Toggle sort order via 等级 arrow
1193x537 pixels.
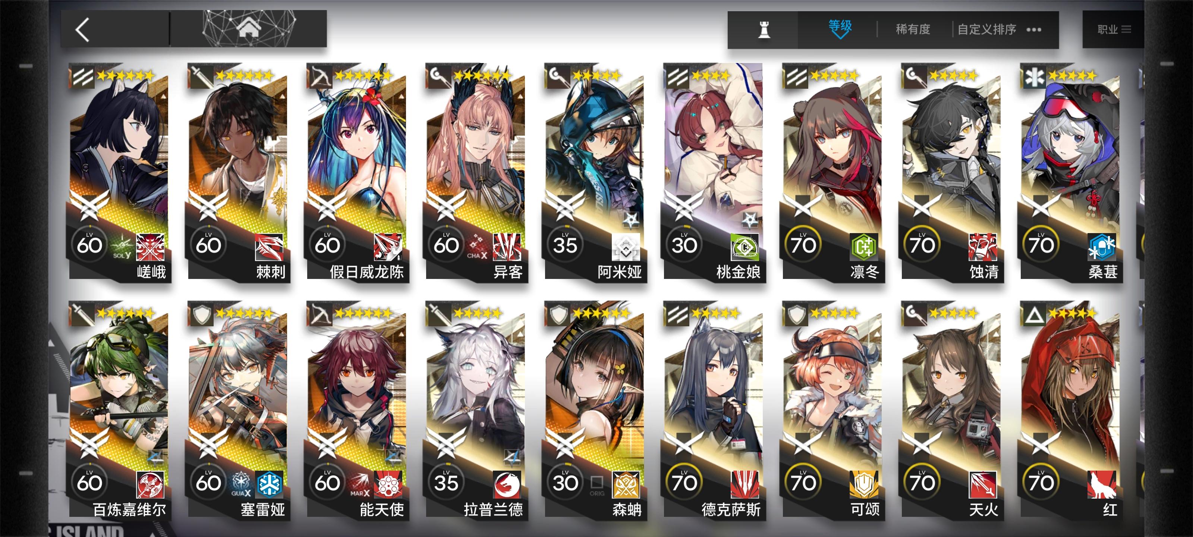click(840, 29)
